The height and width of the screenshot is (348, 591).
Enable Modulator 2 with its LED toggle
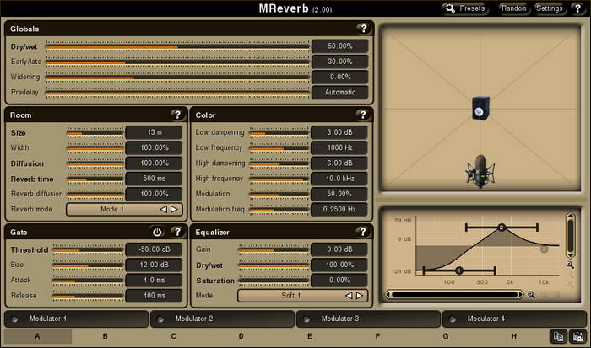[160, 319]
